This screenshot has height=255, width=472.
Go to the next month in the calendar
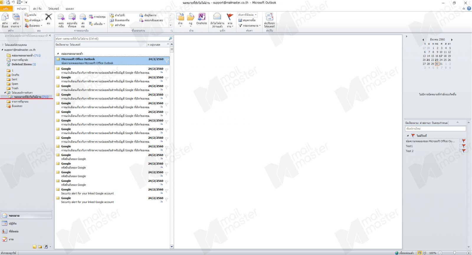pyautogui.click(x=452, y=40)
